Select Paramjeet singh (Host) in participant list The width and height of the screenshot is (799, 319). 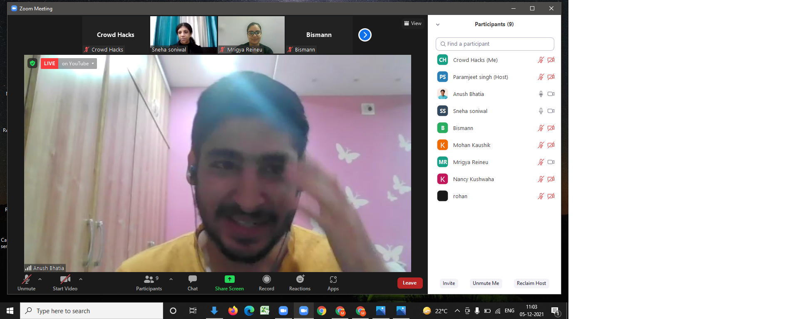(x=495, y=77)
